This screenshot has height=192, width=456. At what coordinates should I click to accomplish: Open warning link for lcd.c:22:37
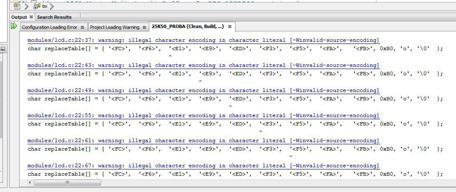[x=203, y=40]
